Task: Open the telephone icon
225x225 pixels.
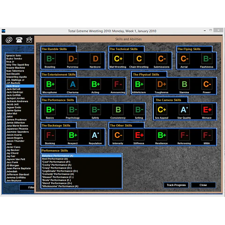Action: pos(19,40)
